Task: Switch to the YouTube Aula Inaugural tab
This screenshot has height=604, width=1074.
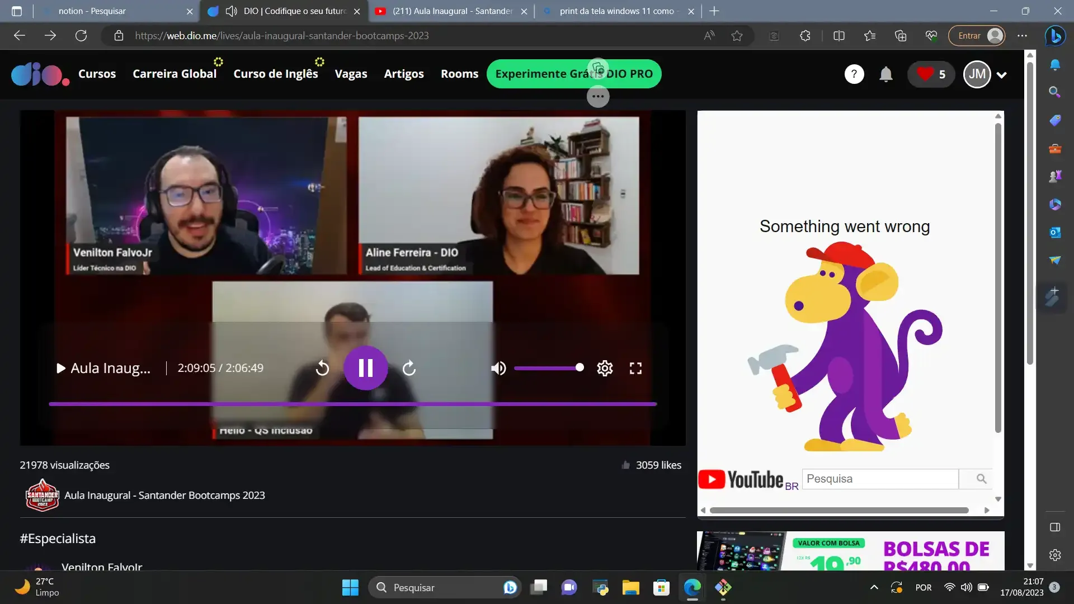Action: [x=451, y=11]
